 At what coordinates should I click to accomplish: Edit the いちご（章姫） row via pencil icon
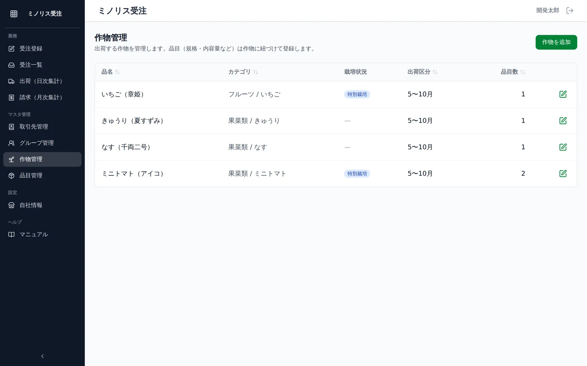coord(563,94)
